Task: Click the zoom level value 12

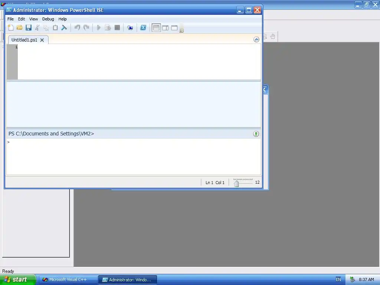Action: click(257, 182)
